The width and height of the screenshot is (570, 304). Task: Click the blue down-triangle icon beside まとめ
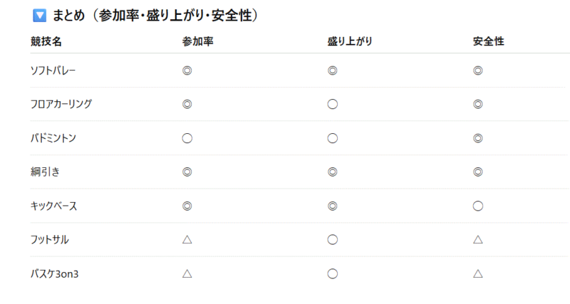[x=39, y=16]
